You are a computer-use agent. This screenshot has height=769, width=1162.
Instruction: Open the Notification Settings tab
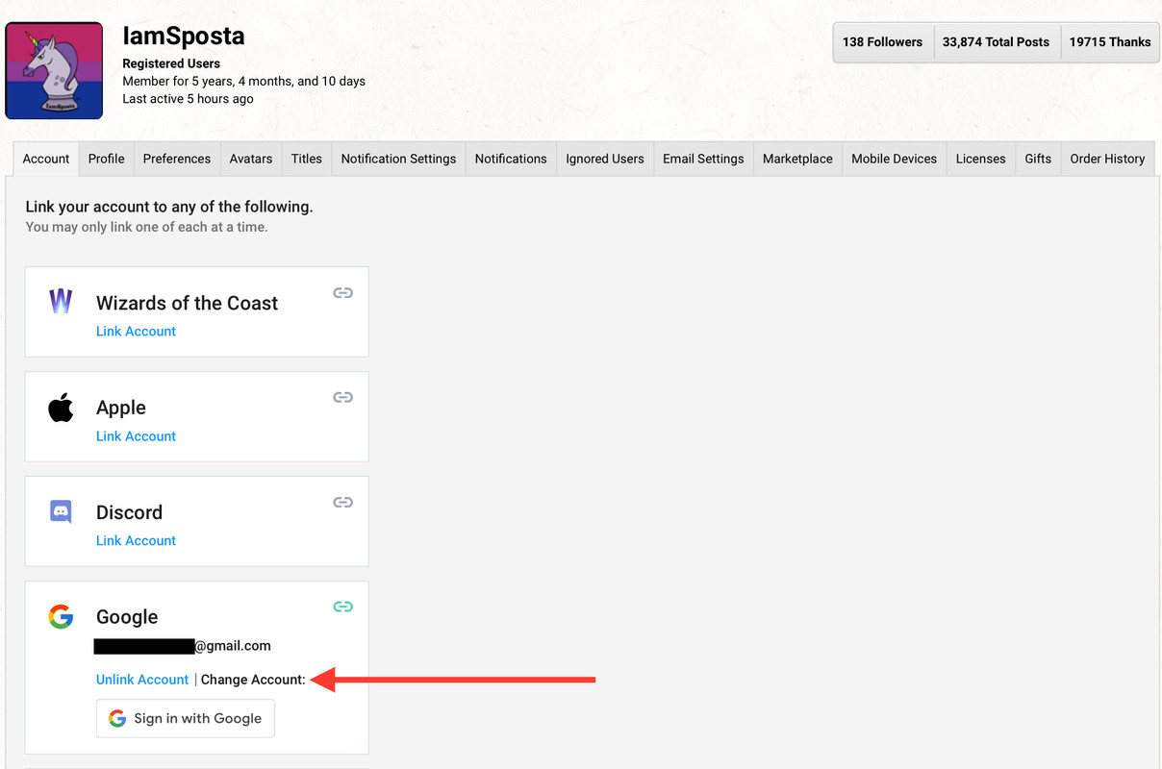click(x=398, y=159)
